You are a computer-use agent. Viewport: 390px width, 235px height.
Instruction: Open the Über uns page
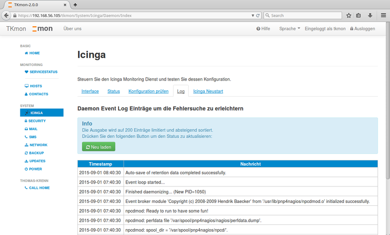point(72,29)
